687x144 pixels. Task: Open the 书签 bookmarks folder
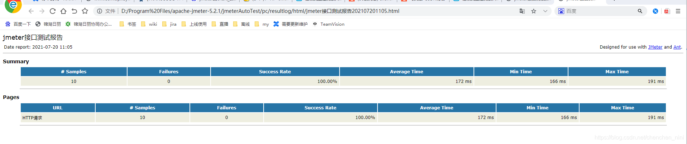click(128, 24)
